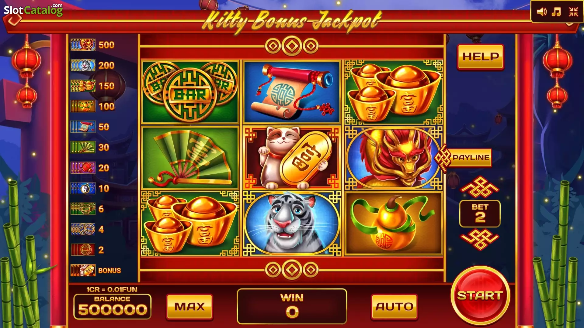This screenshot has height=328, width=584.
Task: Select the BONUS cat entry in paytable
Action: (96, 270)
